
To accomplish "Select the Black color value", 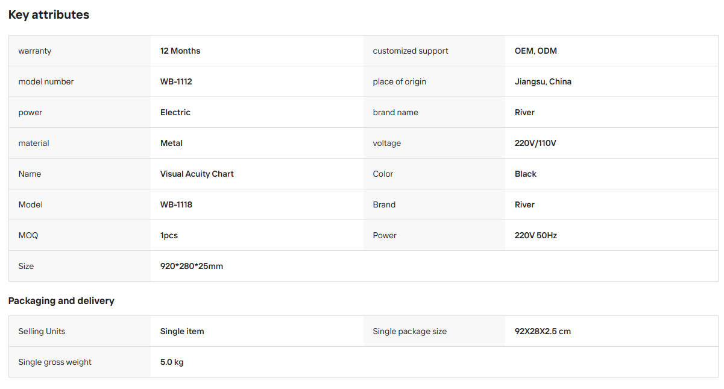I will [526, 174].
